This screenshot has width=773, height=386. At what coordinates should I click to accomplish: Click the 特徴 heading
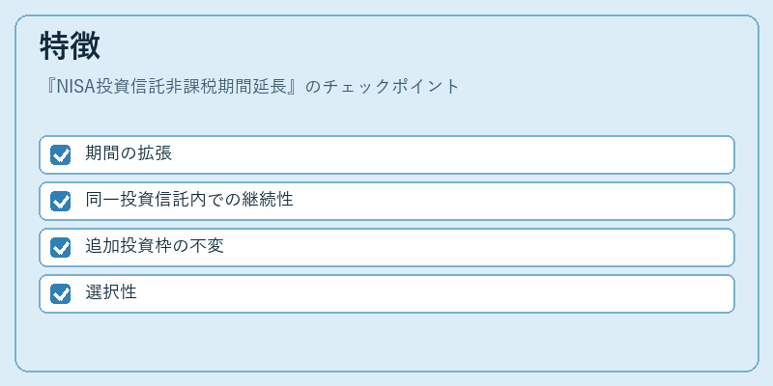click(70, 45)
